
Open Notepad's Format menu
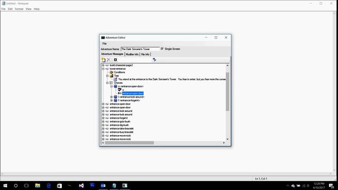tap(19, 9)
